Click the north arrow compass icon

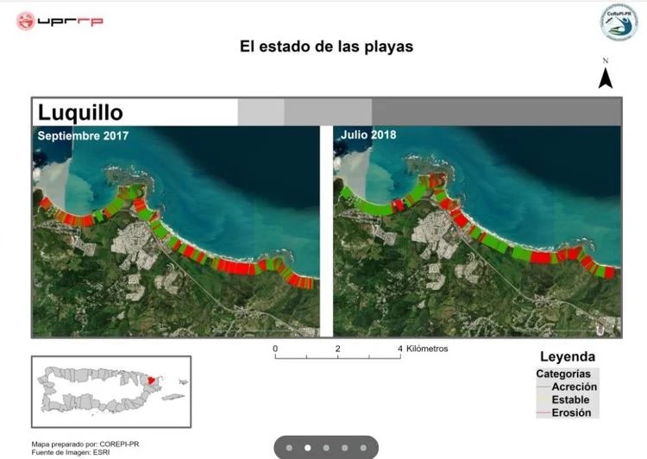606,78
